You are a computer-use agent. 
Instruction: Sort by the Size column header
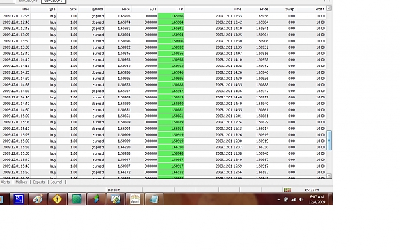tap(74, 9)
